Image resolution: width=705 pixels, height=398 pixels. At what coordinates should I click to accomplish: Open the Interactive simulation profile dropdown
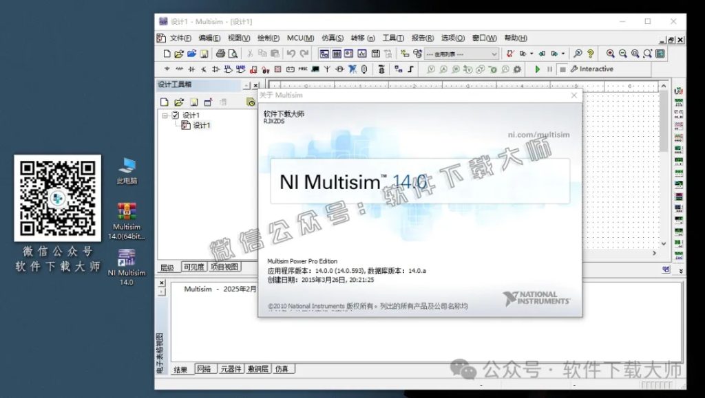pos(598,69)
